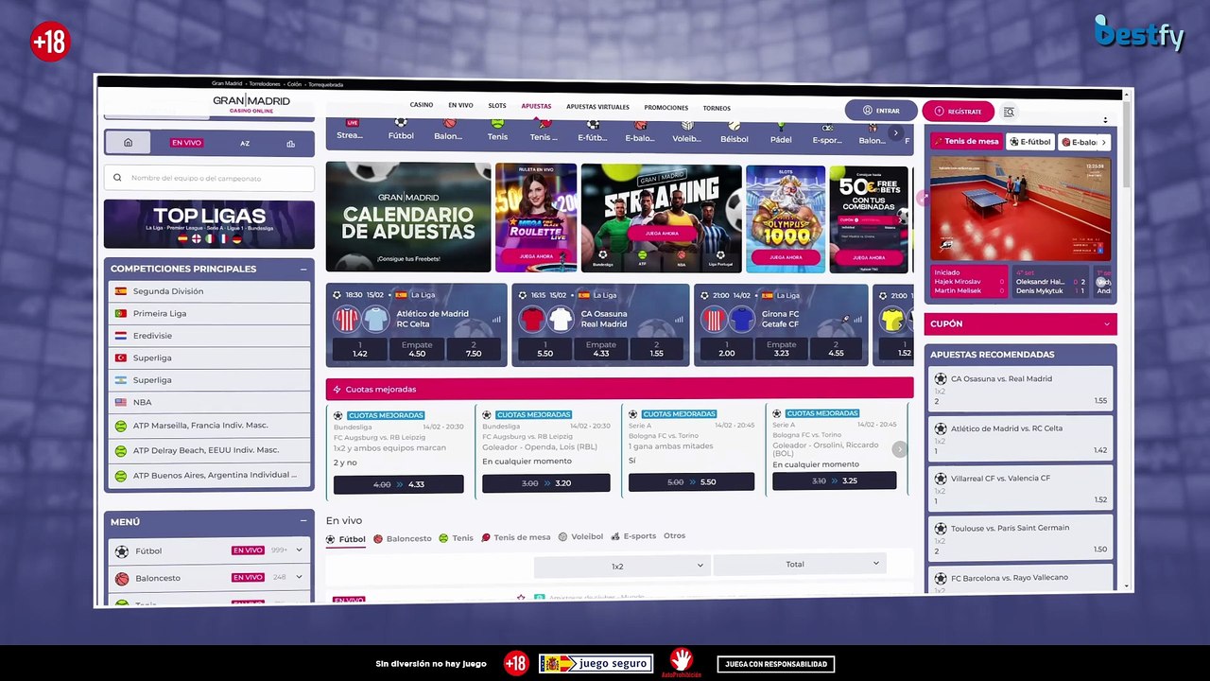Image resolution: width=1210 pixels, height=681 pixels.
Task: Choose the Voleibol sport icon
Action: 686,131
